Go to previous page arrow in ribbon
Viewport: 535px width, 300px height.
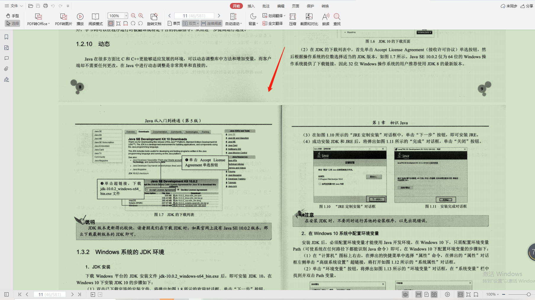170,16
